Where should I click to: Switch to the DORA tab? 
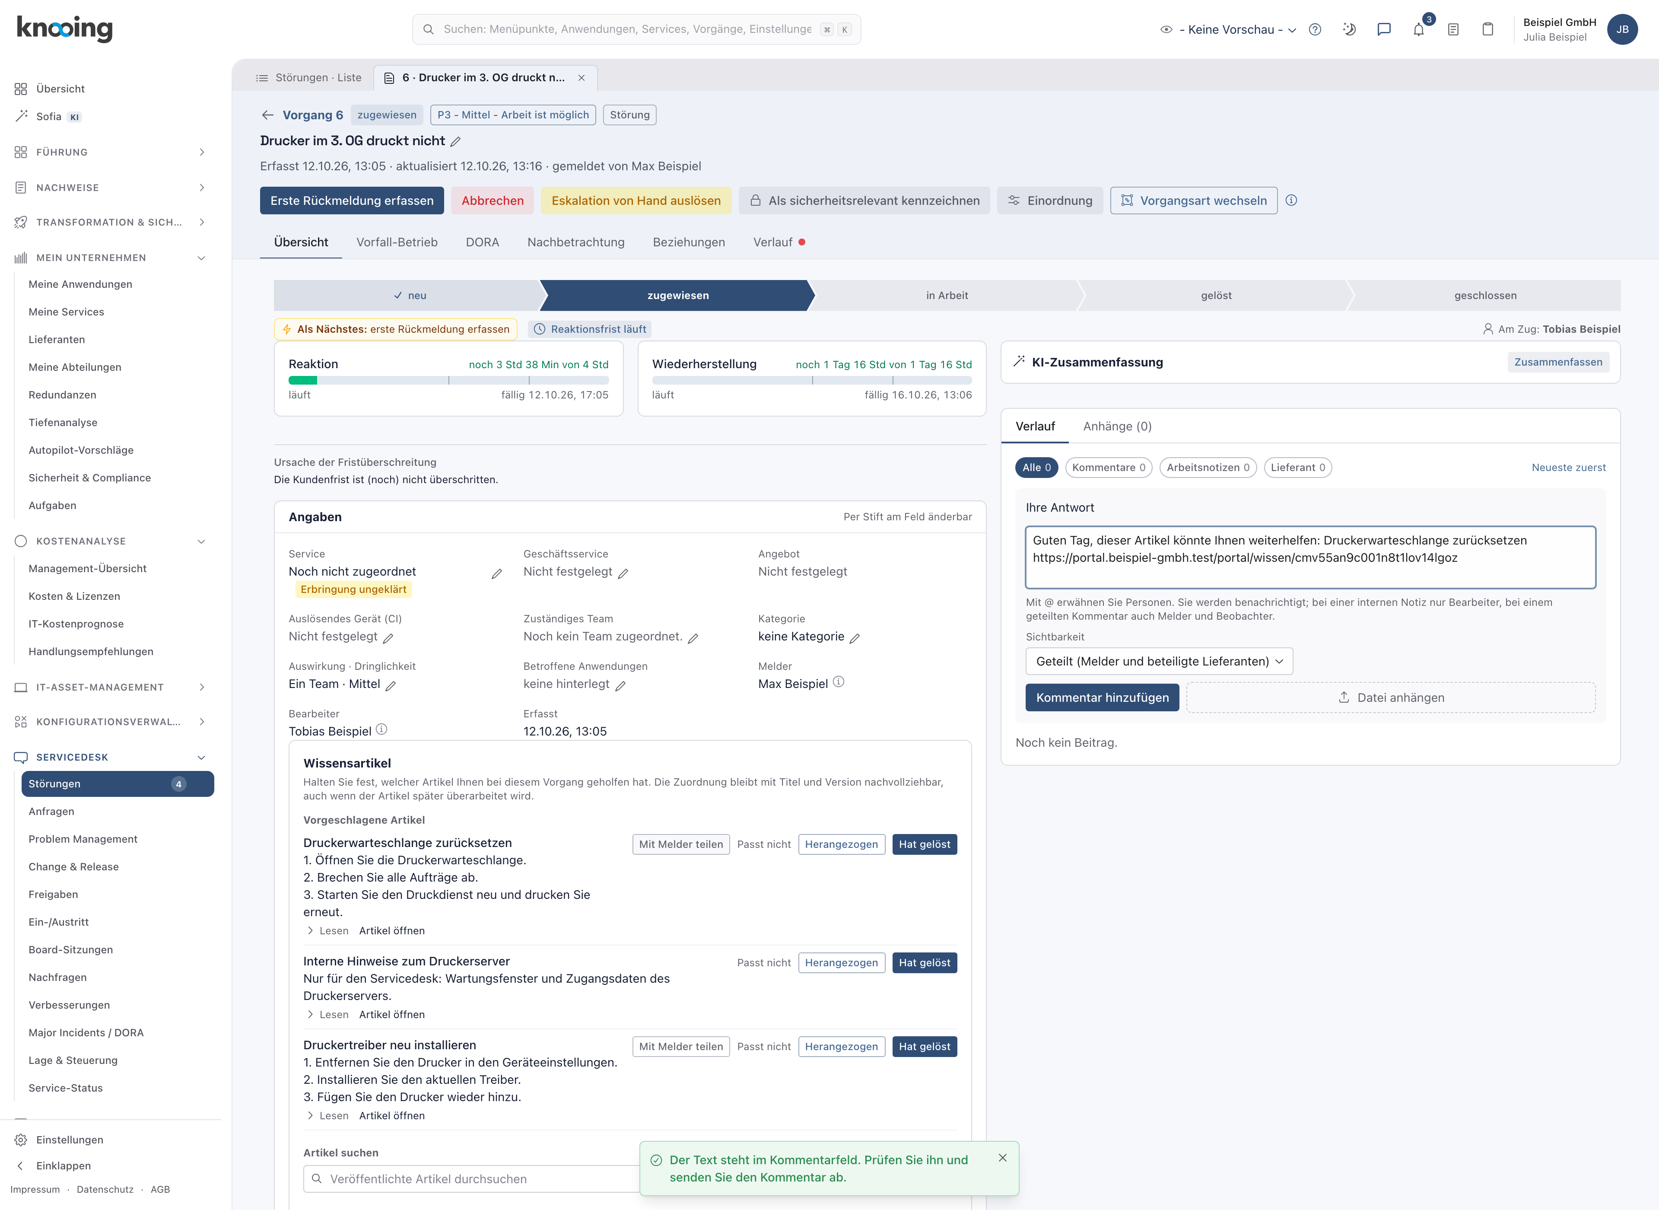coord(483,242)
